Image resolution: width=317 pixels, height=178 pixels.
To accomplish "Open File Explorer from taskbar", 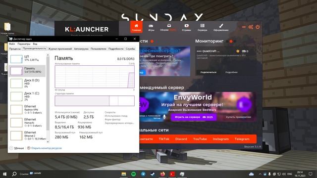I will [124, 174].
